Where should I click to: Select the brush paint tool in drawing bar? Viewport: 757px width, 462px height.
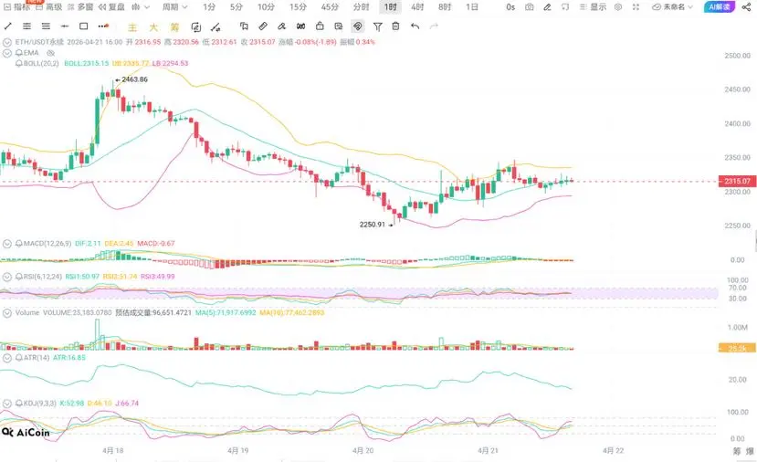pos(281,26)
